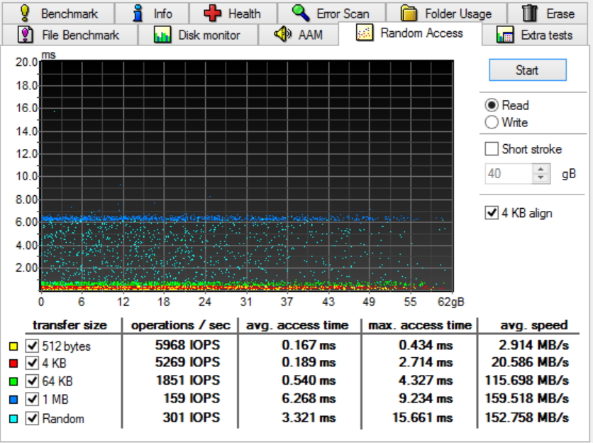Click the 6.268 ms average access time
593x443 pixels.
309,398
